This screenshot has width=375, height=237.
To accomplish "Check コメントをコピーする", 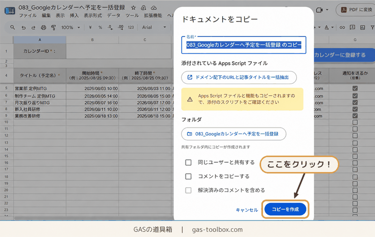I will tap(188, 176).
